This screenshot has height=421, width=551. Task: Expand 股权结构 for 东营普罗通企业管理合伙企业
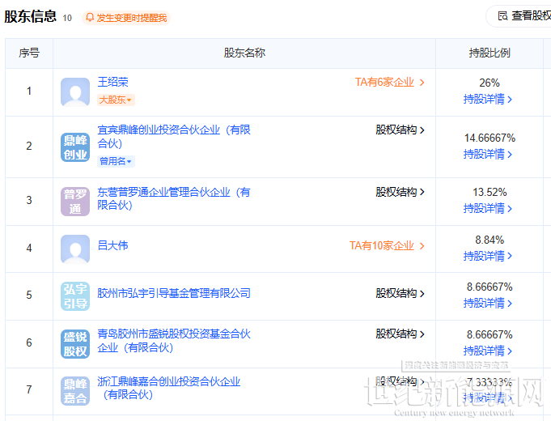point(400,192)
